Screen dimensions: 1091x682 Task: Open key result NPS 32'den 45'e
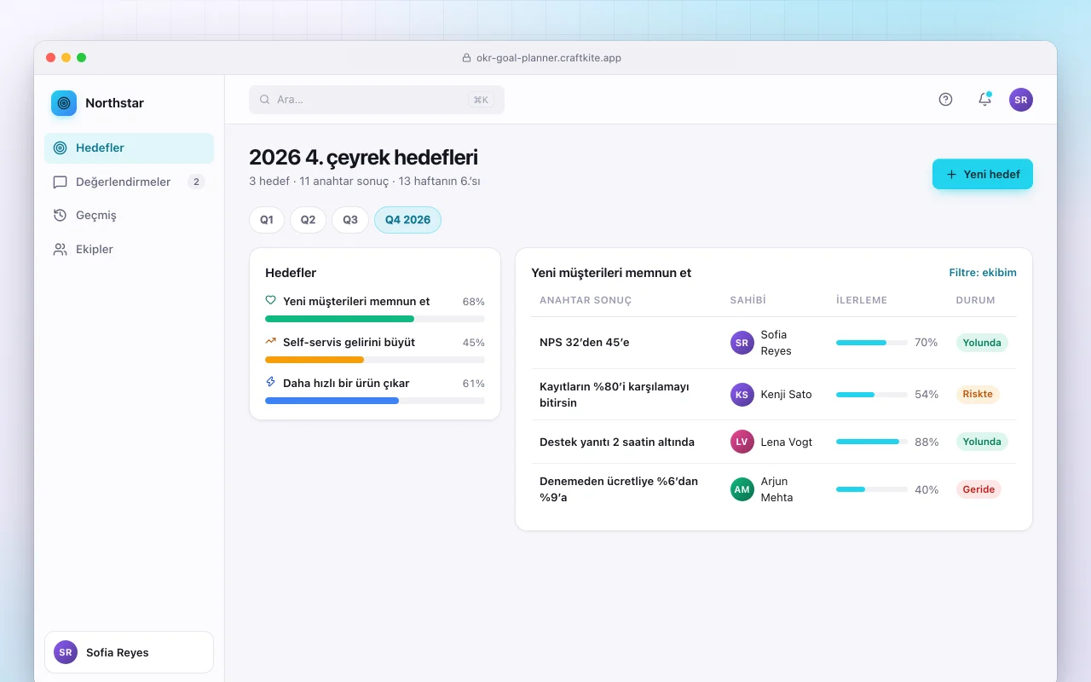pos(585,343)
